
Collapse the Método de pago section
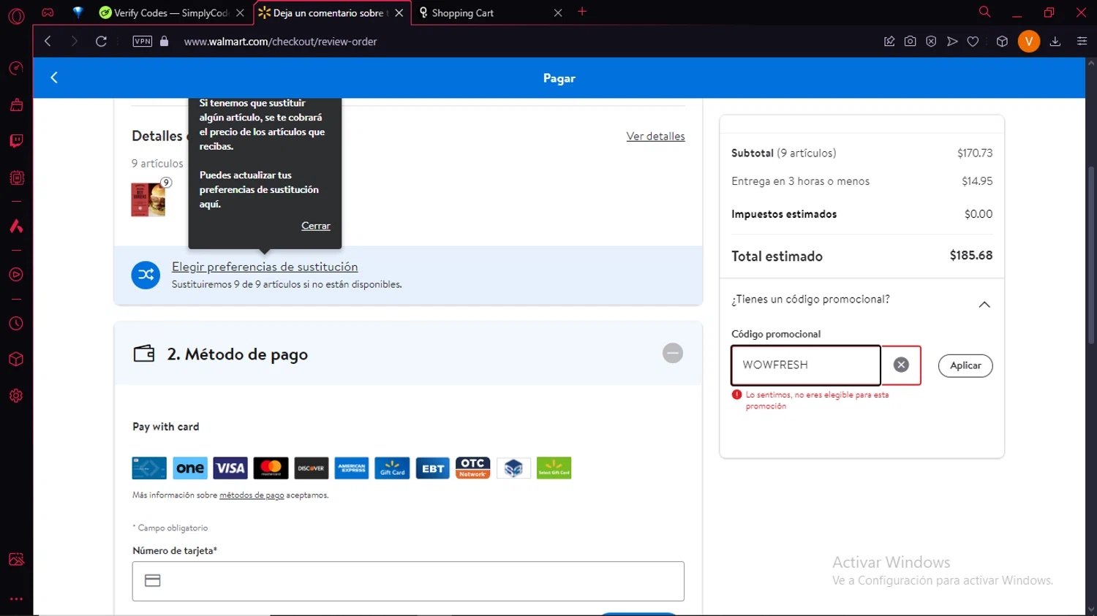(x=673, y=354)
